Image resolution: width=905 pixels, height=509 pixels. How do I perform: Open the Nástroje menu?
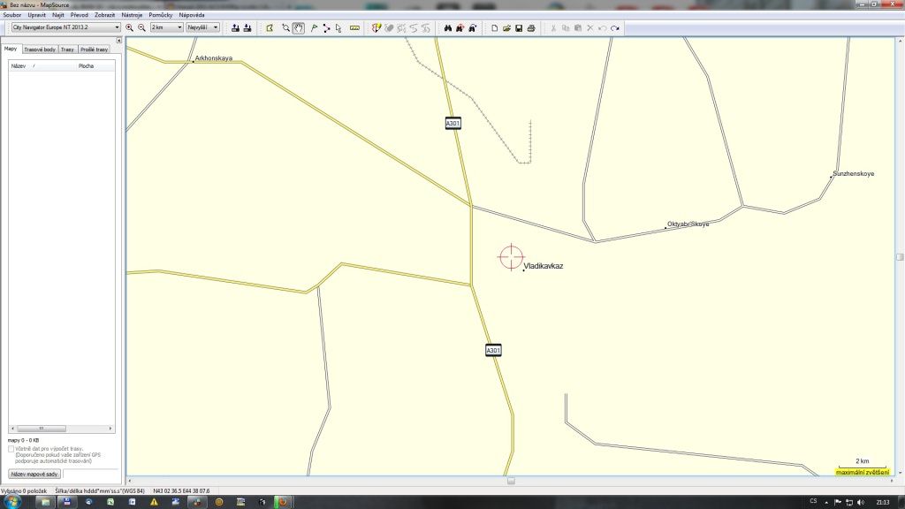[132, 15]
